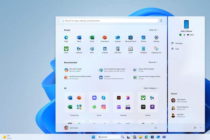
Task: Open the Excel pinned app
Action: click(92, 38)
